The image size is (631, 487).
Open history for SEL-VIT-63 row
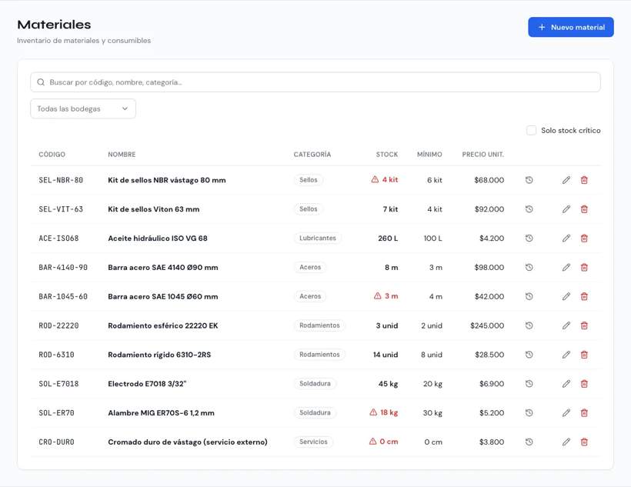(529, 209)
